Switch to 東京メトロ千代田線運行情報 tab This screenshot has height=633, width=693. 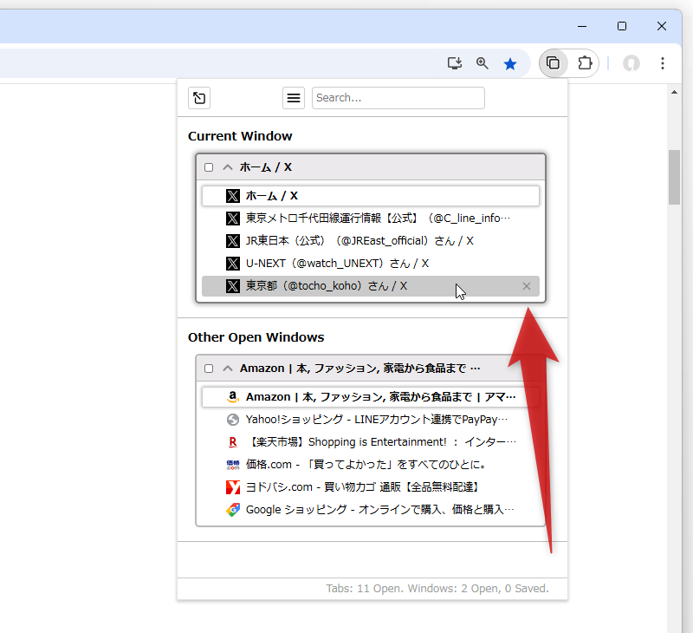click(371, 219)
